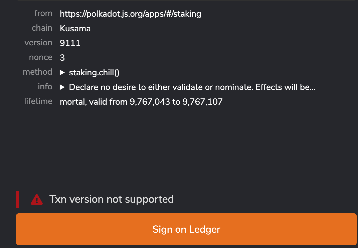This screenshot has height=248, width=358.
Task: Select the mortal lifetime text
Action: click(141, 102)
